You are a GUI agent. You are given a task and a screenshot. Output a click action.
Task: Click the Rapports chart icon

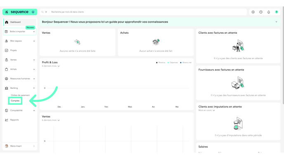[6, 120]
